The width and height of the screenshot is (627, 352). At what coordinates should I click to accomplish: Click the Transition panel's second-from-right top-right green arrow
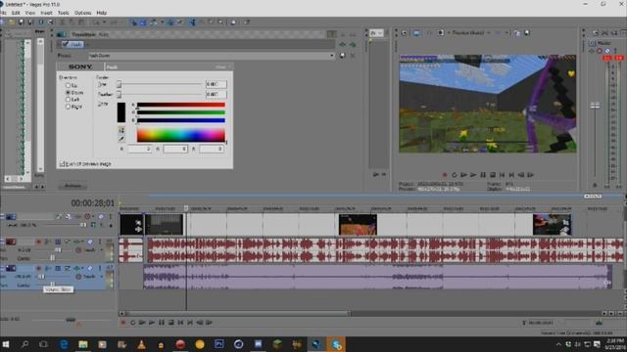(343, 45)
